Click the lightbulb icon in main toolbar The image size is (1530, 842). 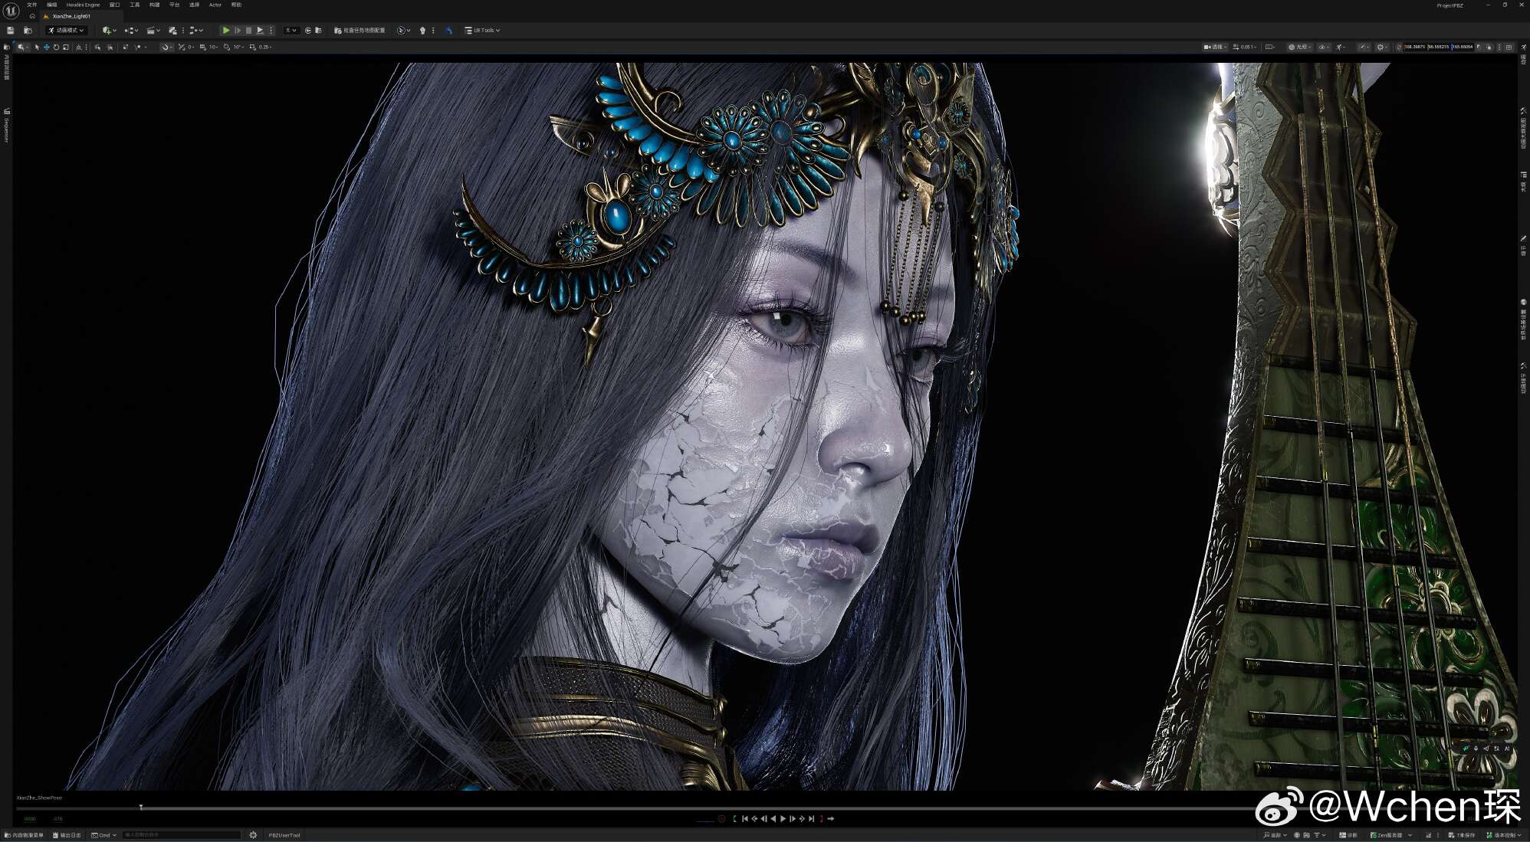[422, 31]
